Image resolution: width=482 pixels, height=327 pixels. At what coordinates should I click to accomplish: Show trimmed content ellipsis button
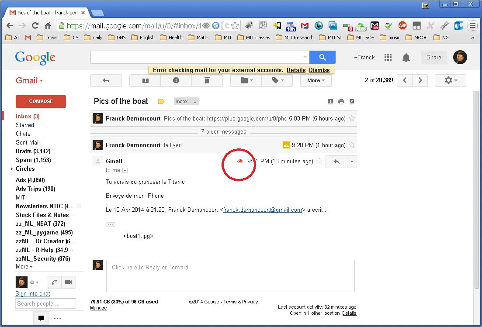(x=111, y=224)
